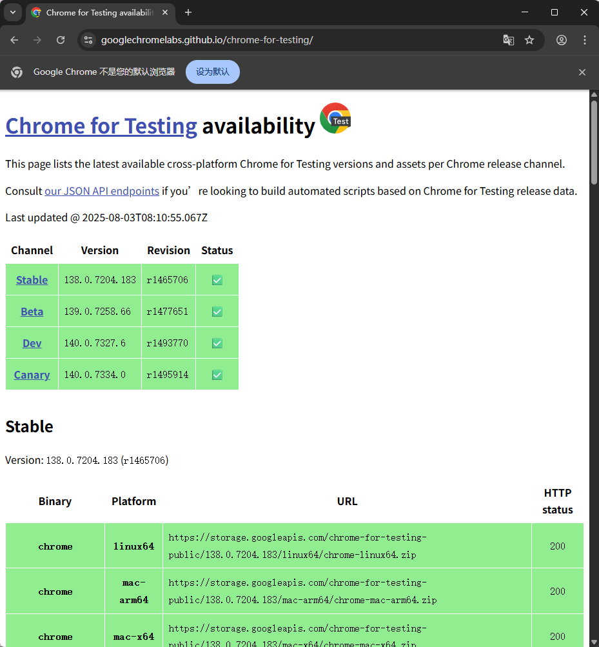Open Chrome's three-dot menu
The image size is (599, 647).
coord(585,40)
